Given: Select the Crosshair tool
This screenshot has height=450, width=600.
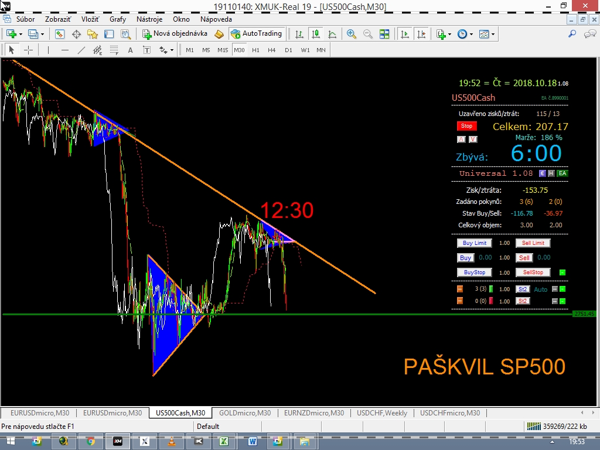Looking at the screenshot, I should coord(28,50).
